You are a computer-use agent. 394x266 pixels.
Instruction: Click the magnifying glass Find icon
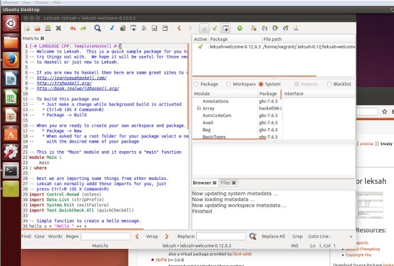click(x=97, y=28)
